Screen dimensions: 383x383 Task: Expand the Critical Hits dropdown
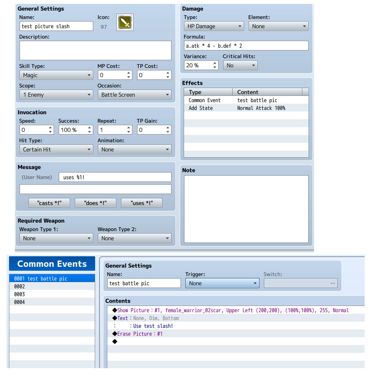pos(240,65)
